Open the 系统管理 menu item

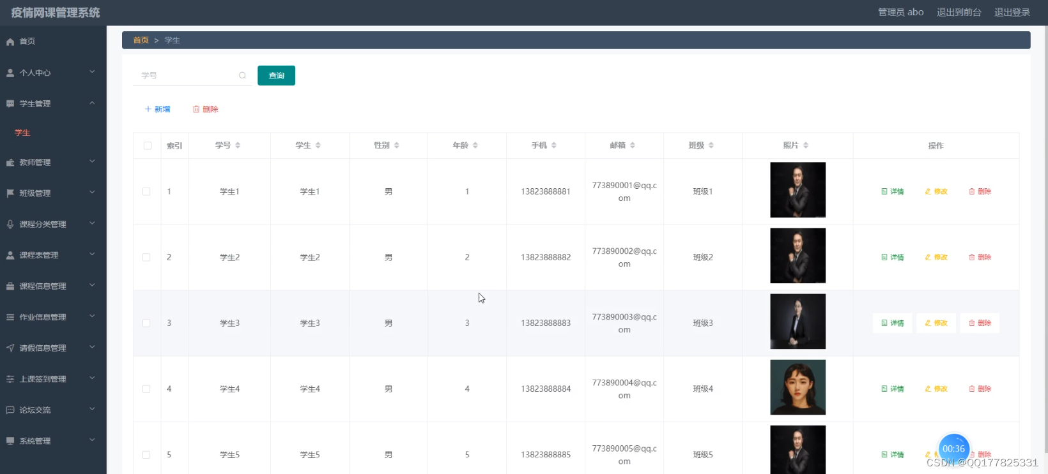[x=53, y=441]
